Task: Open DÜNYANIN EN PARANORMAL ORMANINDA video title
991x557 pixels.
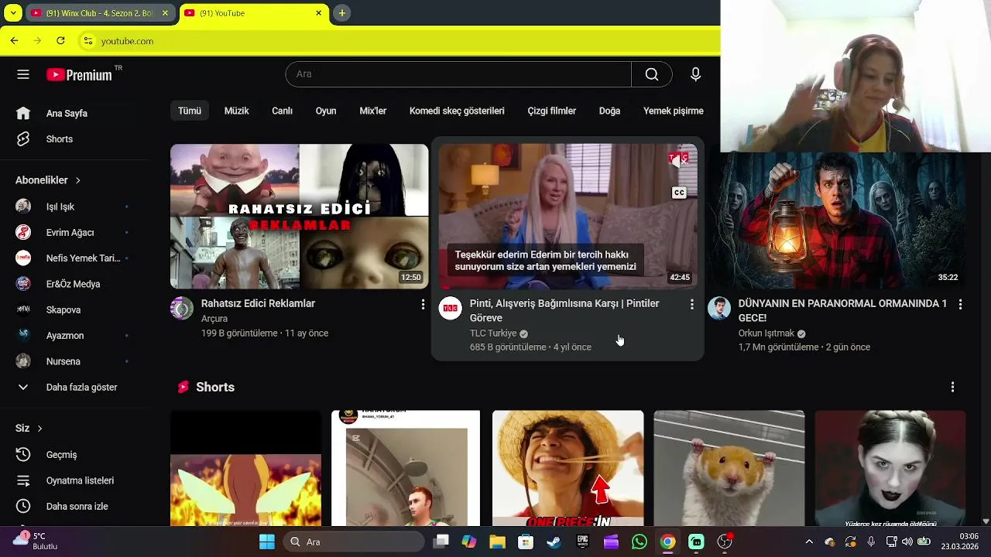Action: 842,311
